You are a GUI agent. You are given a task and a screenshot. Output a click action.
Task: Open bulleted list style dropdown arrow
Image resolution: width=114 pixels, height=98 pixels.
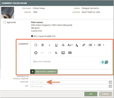pos(104,45)
